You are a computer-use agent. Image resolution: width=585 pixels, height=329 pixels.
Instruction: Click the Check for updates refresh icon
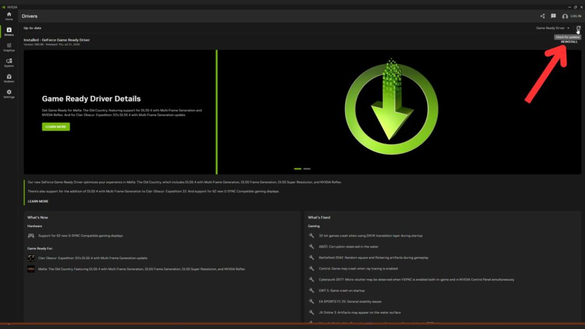(579, 27)
